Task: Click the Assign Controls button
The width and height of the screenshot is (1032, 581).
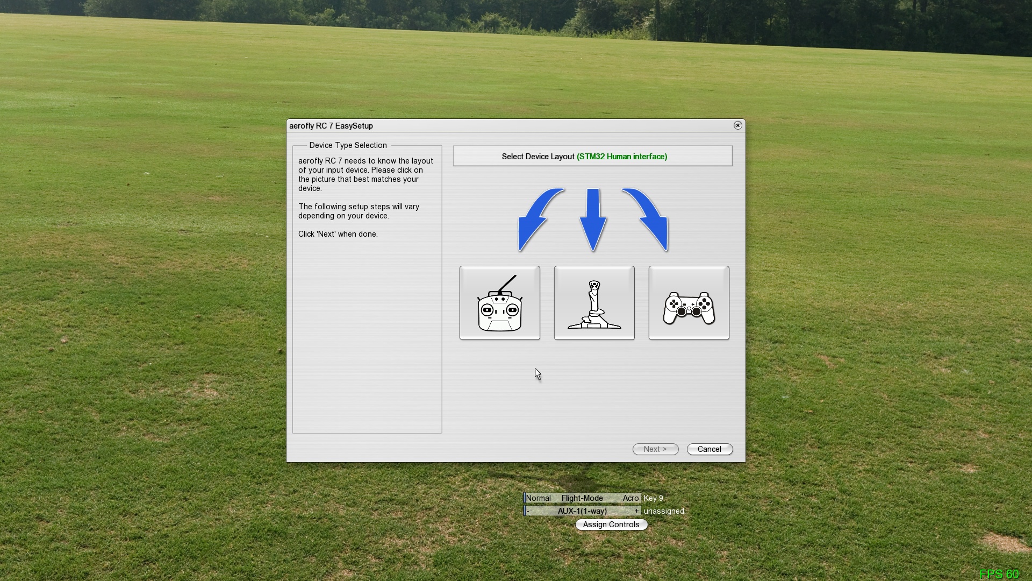Action: pos(611,525)
